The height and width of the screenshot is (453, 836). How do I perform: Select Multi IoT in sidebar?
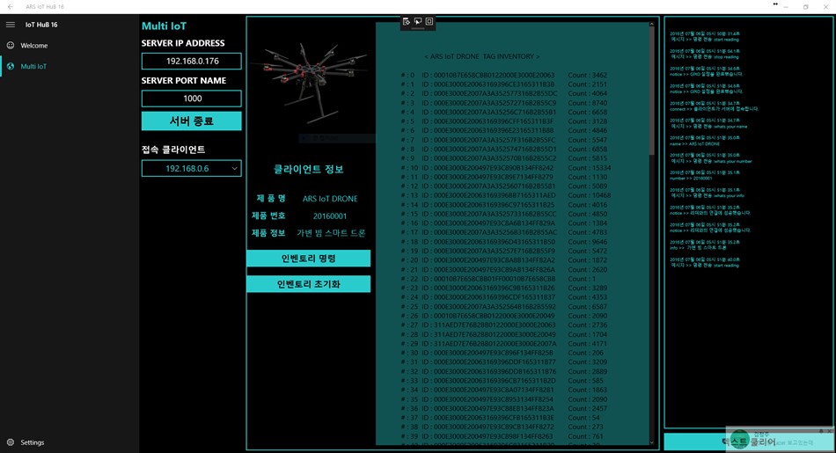point(33,67)
